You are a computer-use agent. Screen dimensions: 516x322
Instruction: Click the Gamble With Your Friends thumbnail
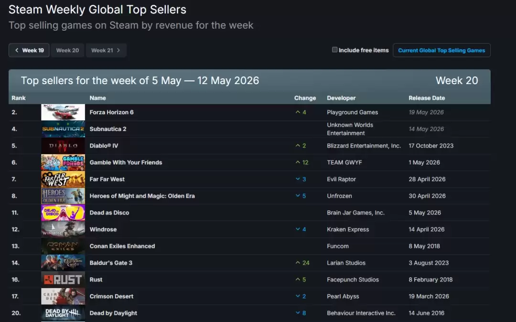(63, 162)
